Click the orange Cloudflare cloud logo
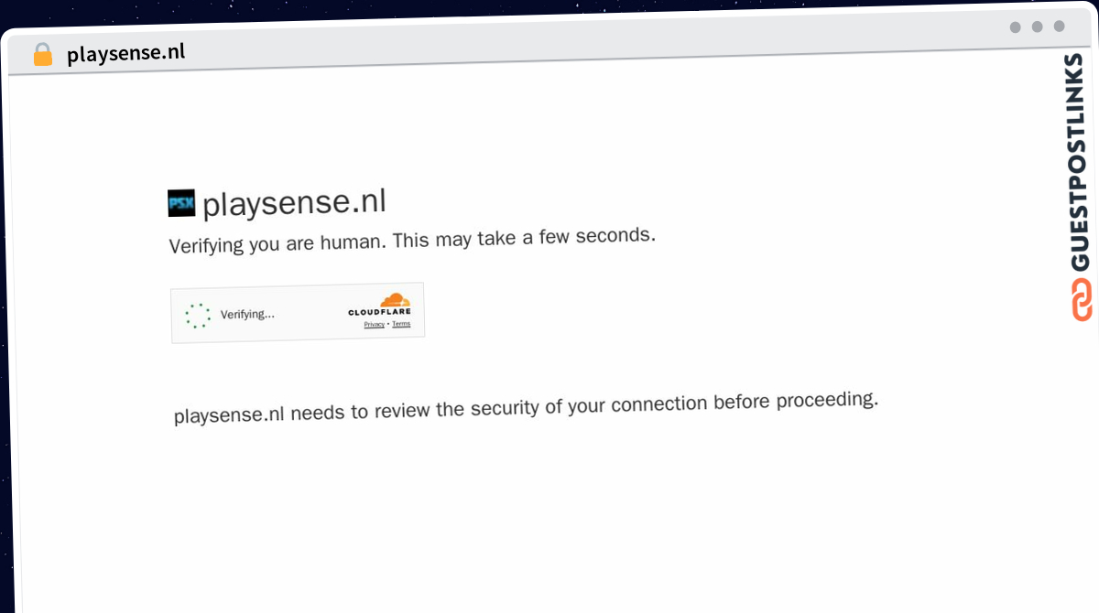The image size is (1099, 613). [x=395, y=300]
